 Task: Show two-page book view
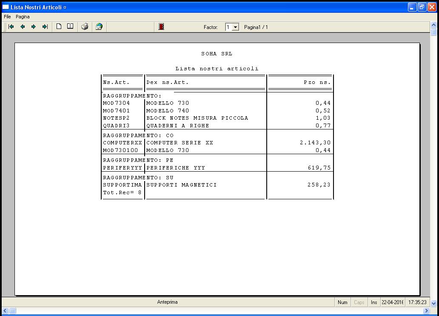(x=70, y=27)
